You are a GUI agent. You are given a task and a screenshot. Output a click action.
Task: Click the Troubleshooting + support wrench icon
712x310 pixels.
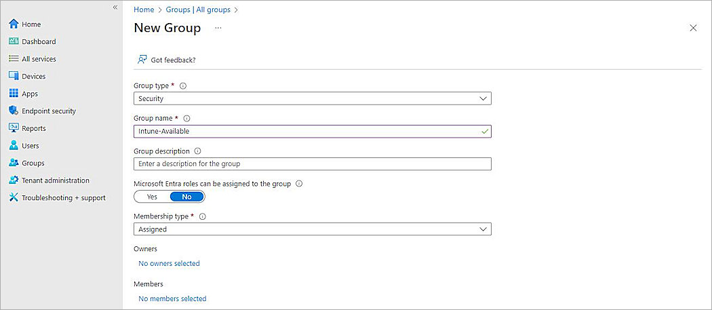(x=14, y=198)
